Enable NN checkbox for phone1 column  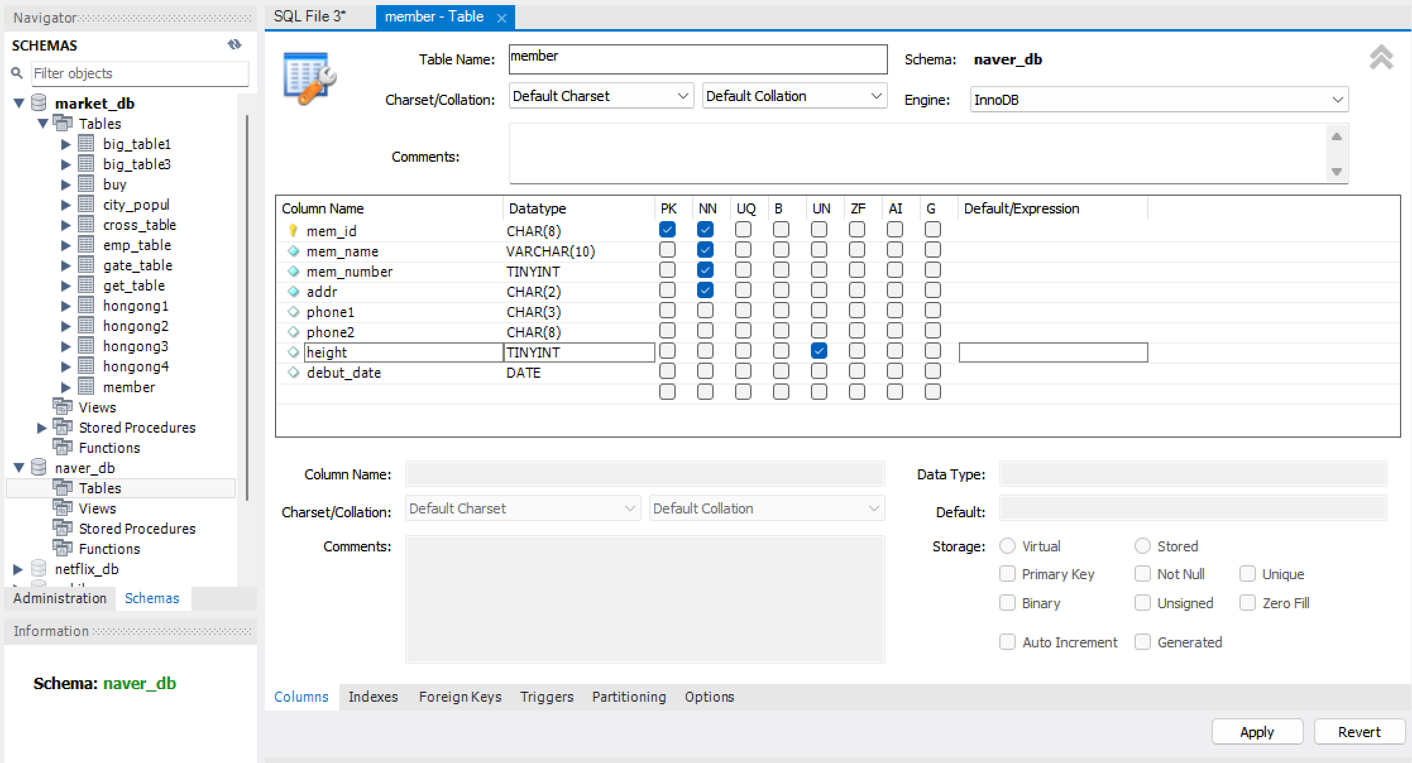705,311
